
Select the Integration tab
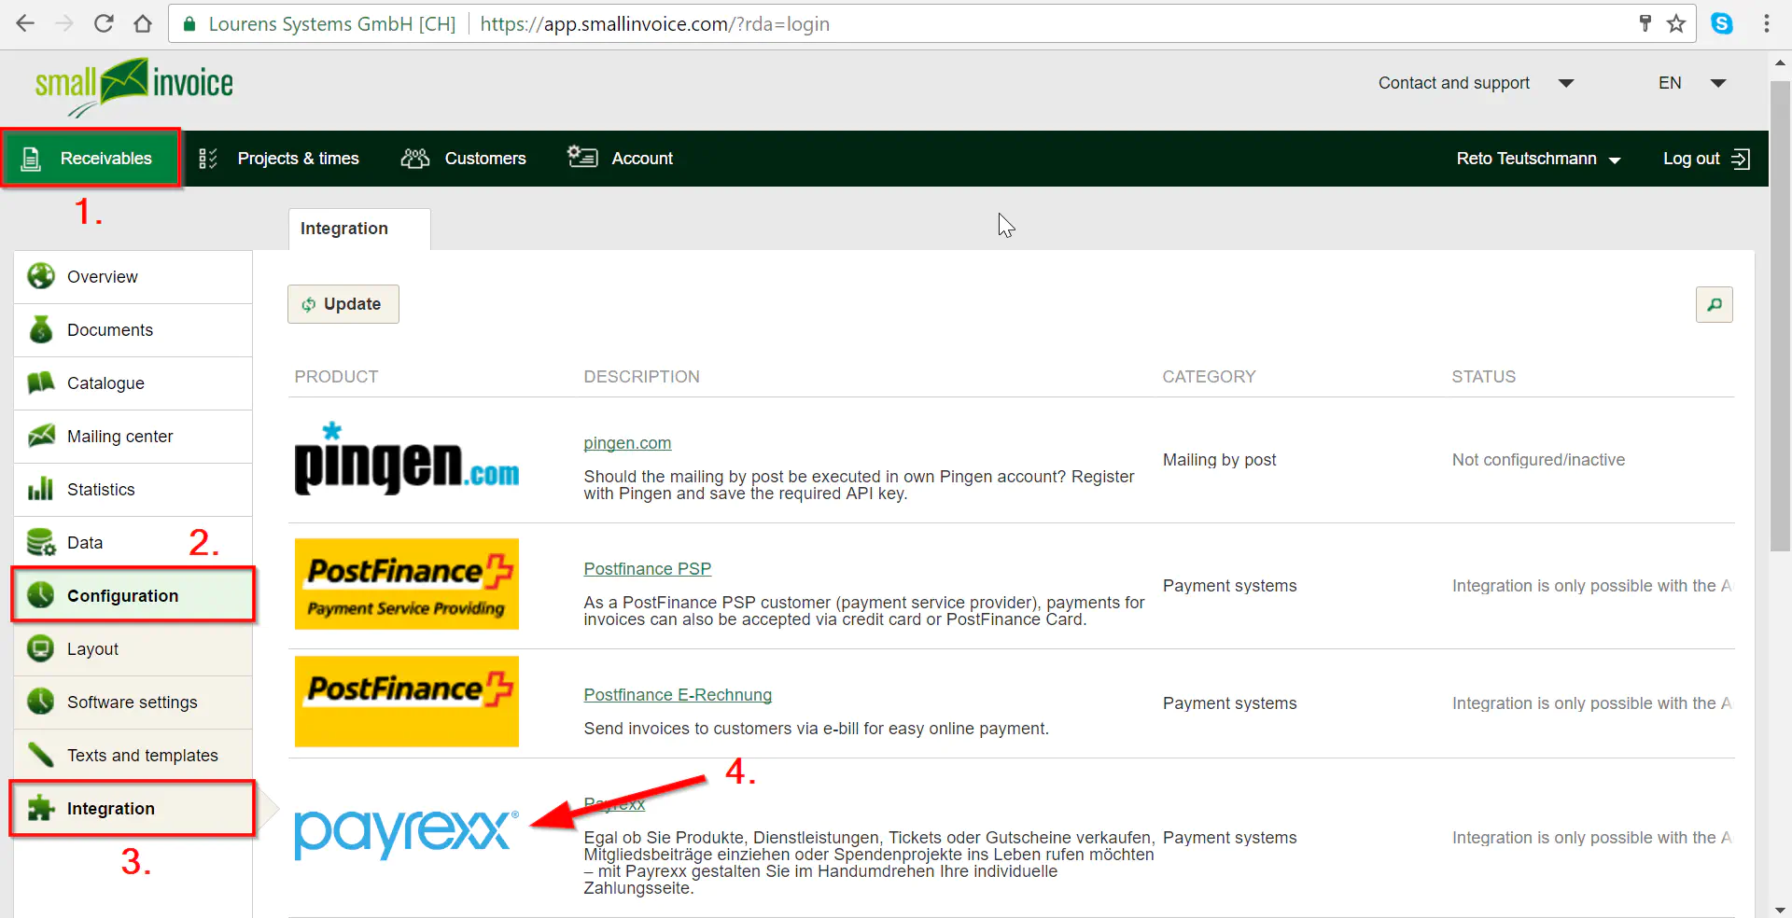pos(344,229)
